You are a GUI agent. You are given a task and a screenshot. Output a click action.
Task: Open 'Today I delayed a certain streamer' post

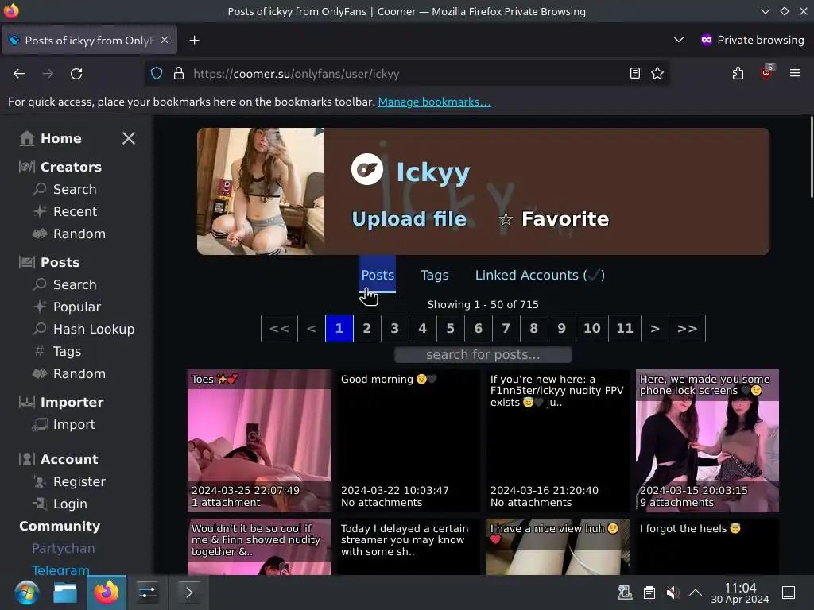409,546
